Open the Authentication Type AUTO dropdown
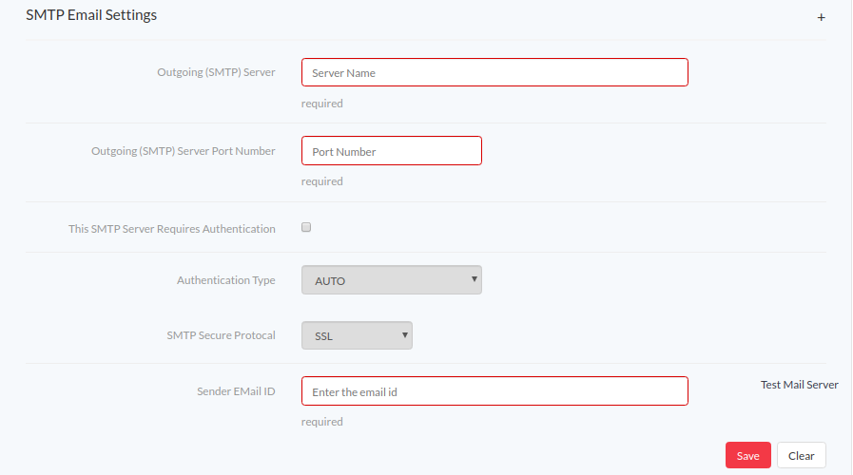 click(391, 280)
